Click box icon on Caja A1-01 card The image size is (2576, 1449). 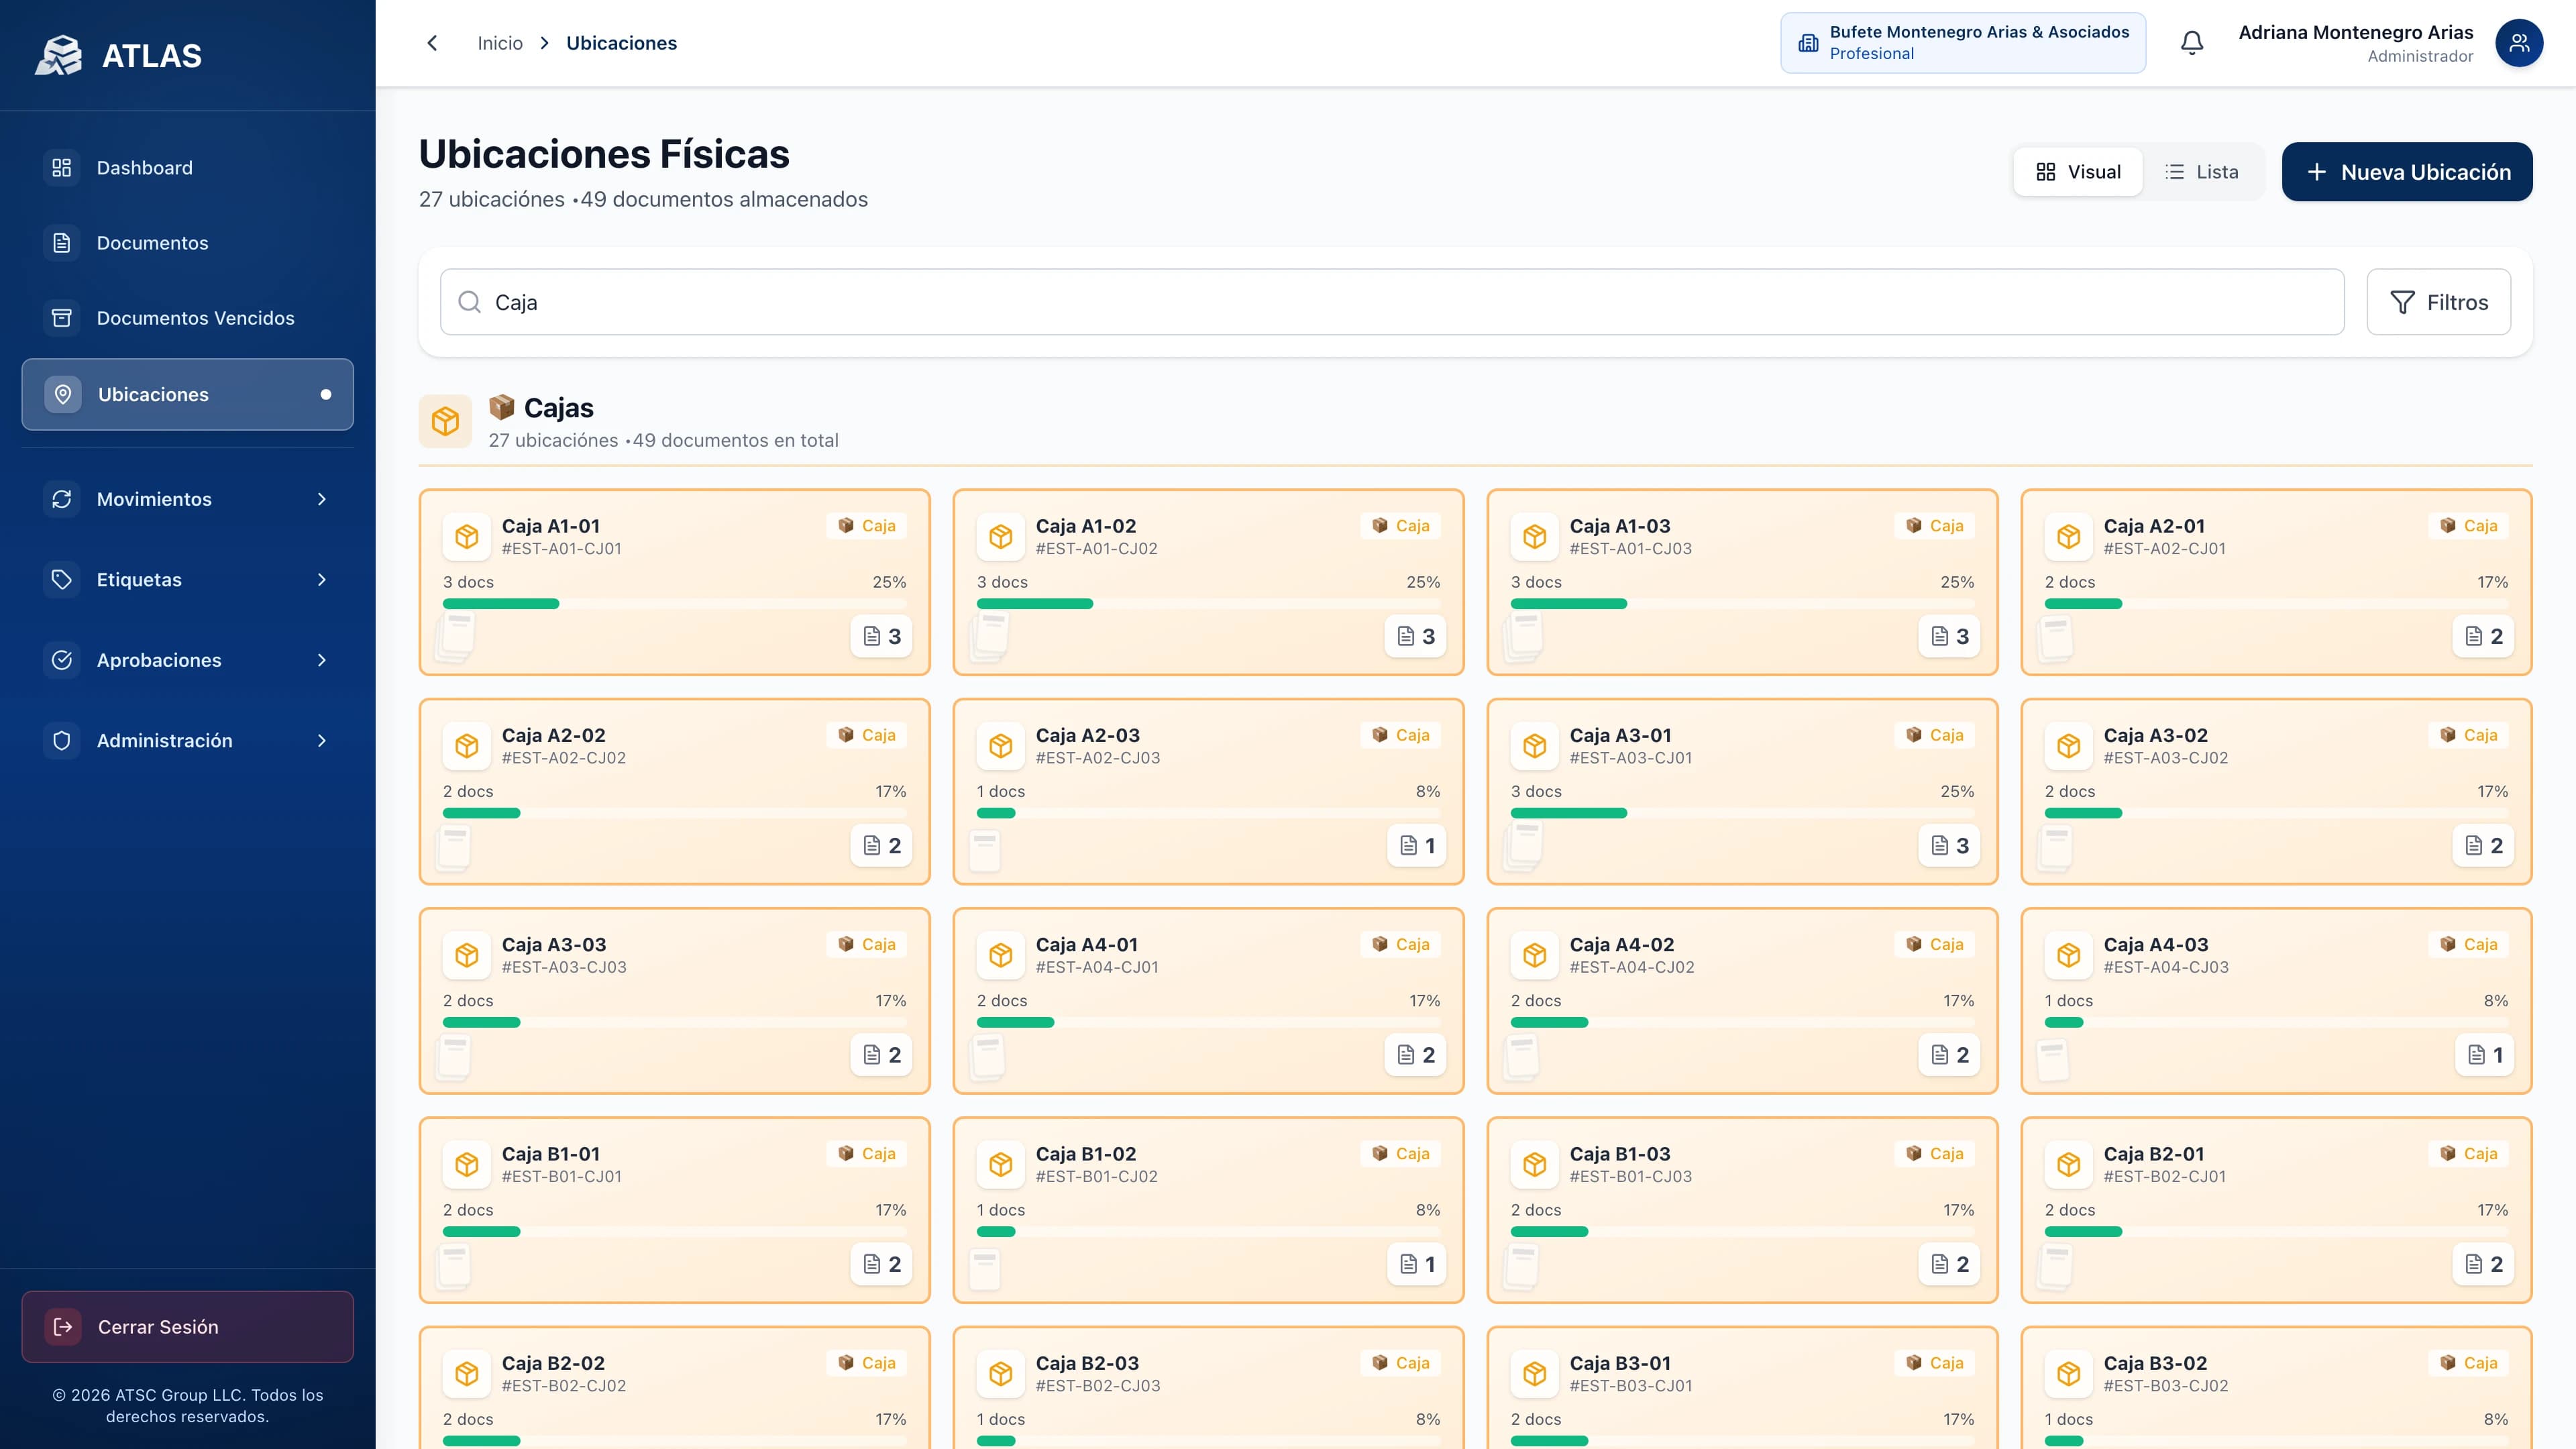(x=467, y=537)
